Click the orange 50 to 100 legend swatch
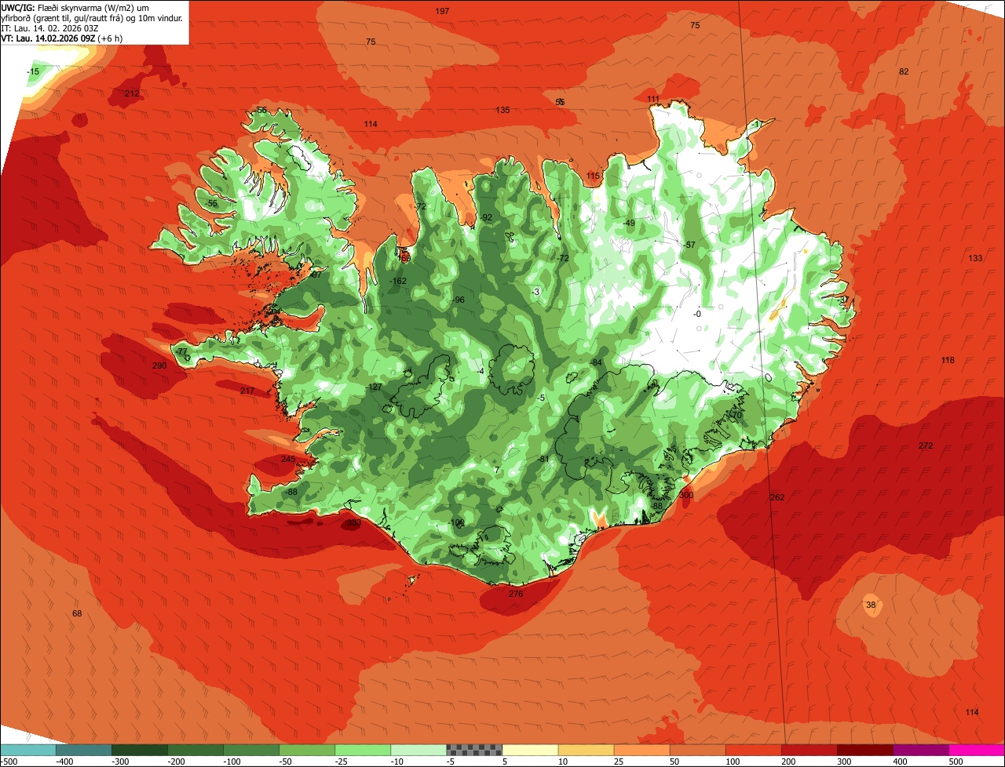Viewport: 1005px width, 767px height. [697, 750]
